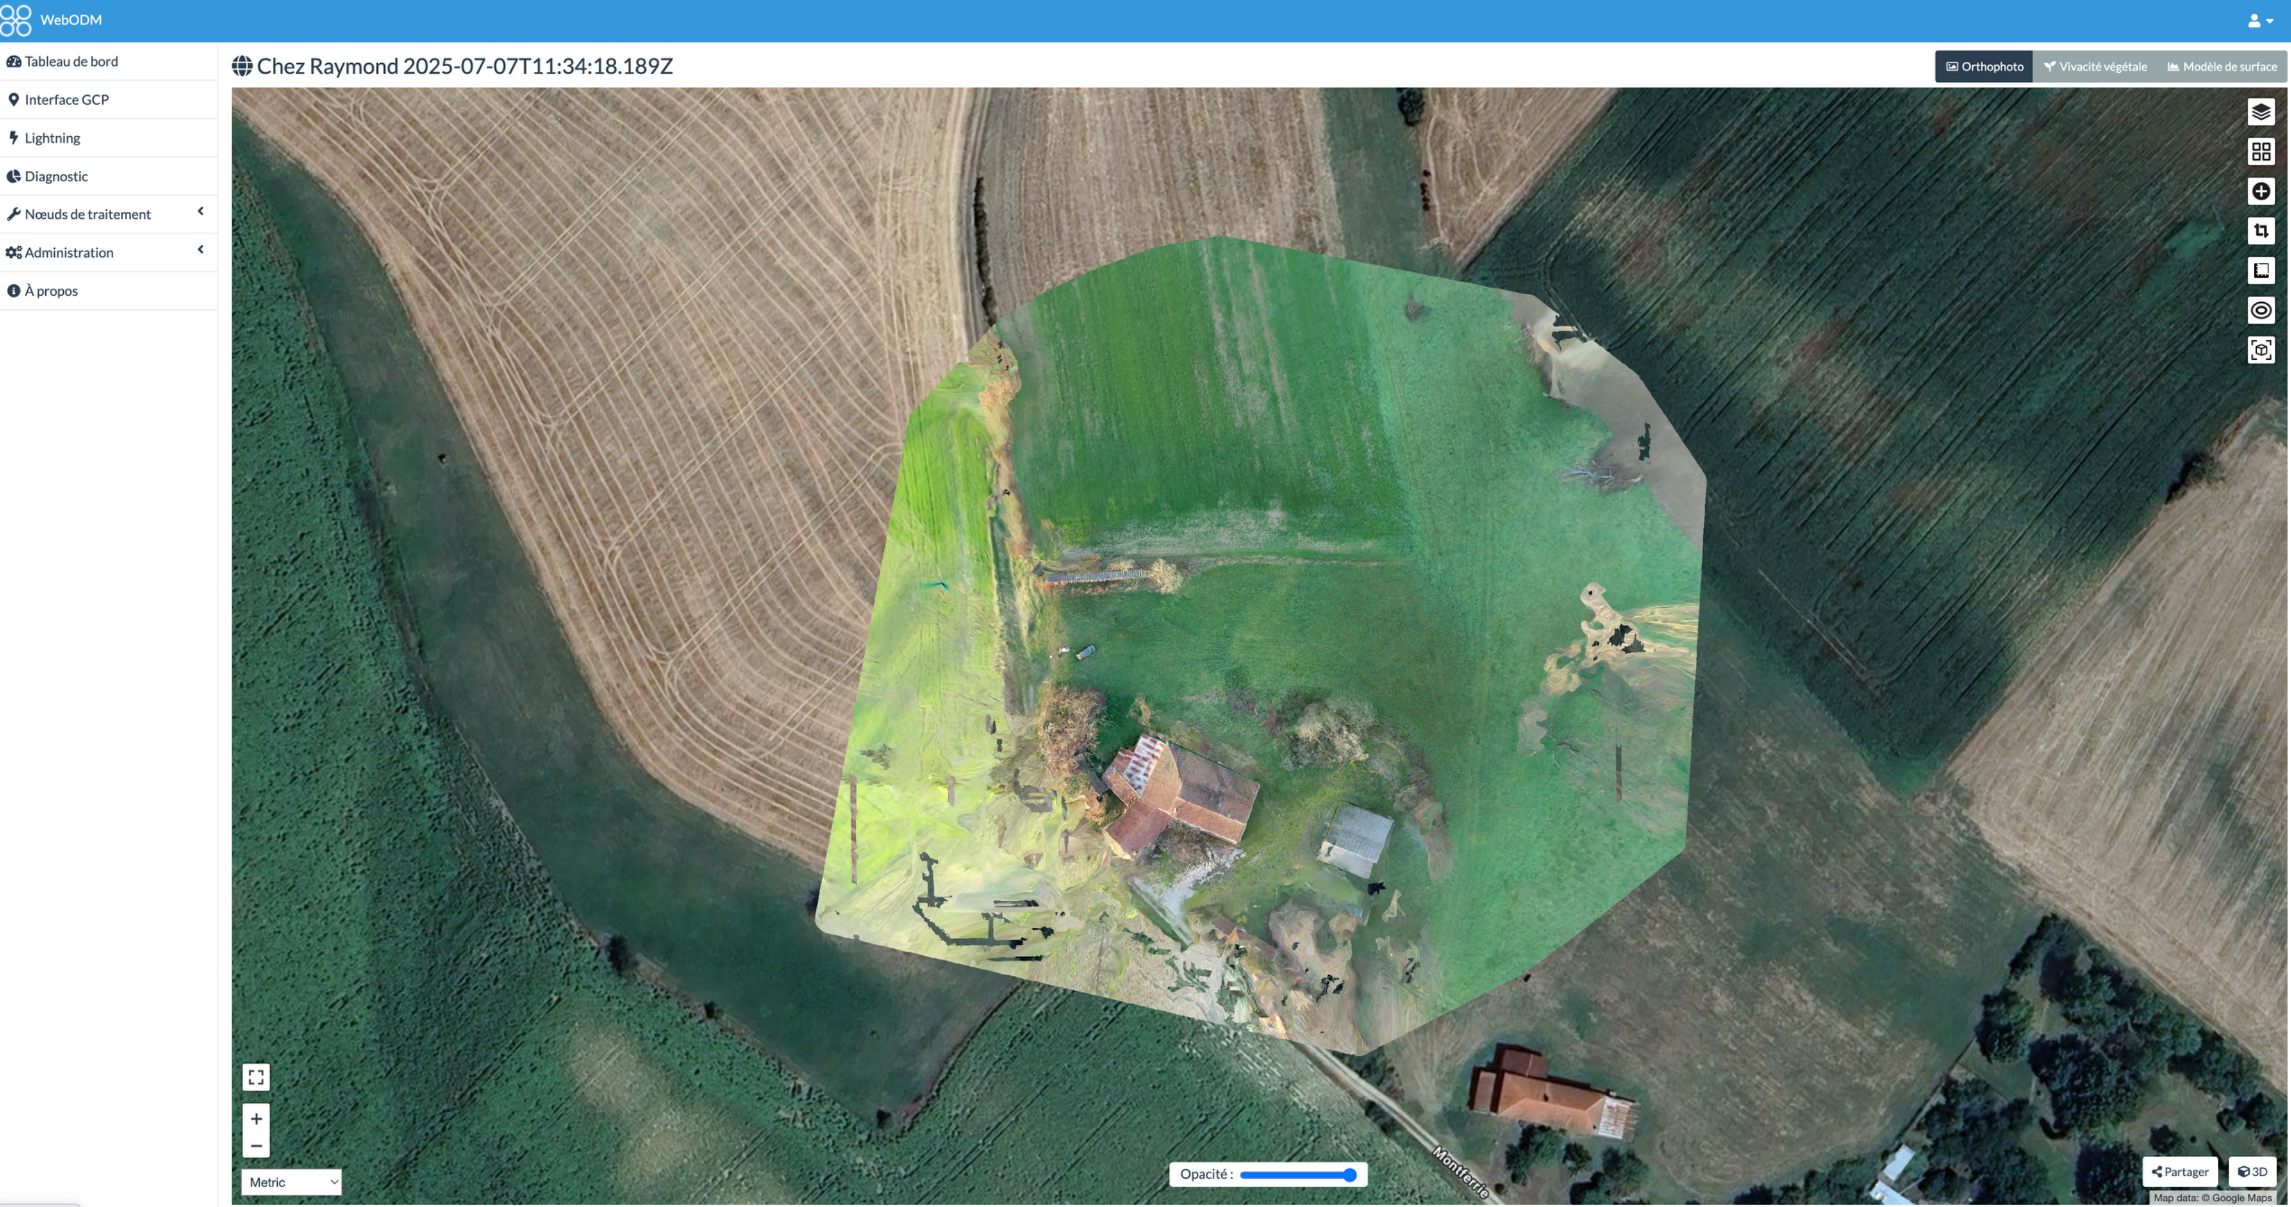Screen dimensions: 2291x1207
Task: Open the map layers control
Action: pos(2260,112)
